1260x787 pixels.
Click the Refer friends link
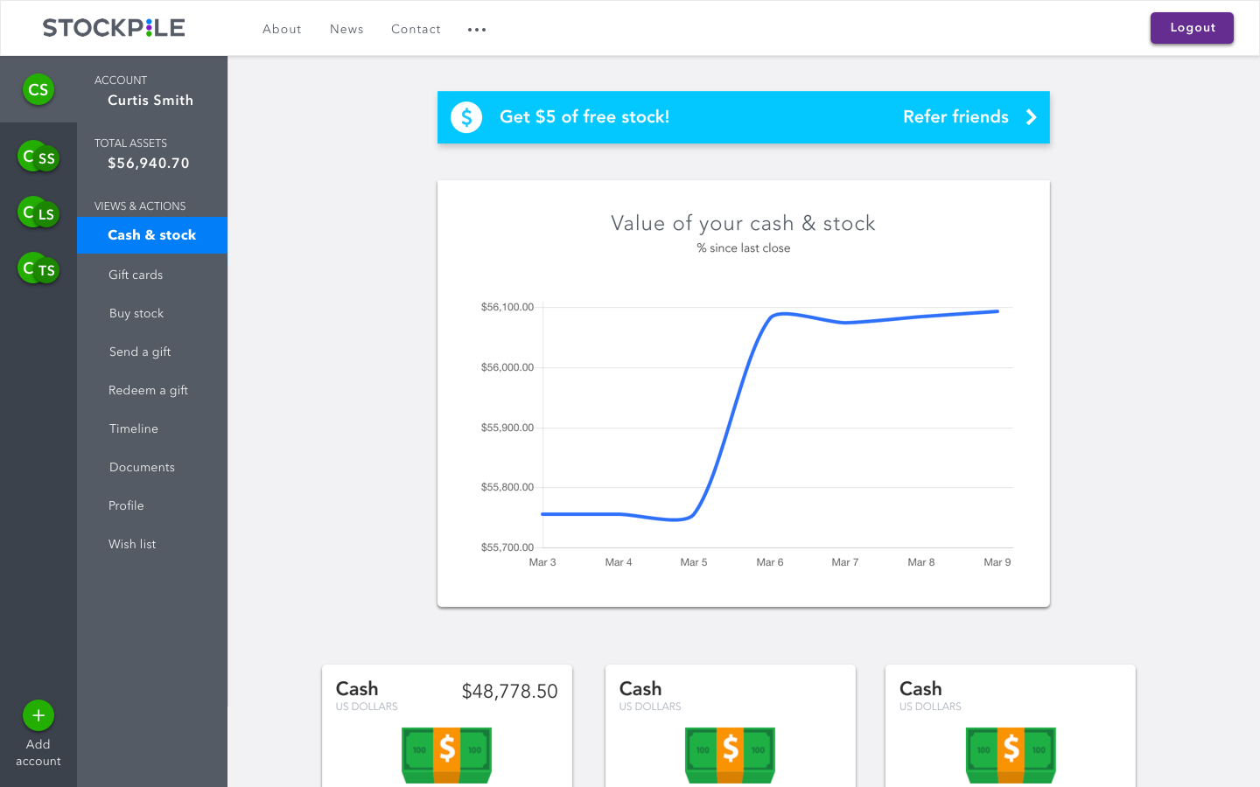click(955, 117)
